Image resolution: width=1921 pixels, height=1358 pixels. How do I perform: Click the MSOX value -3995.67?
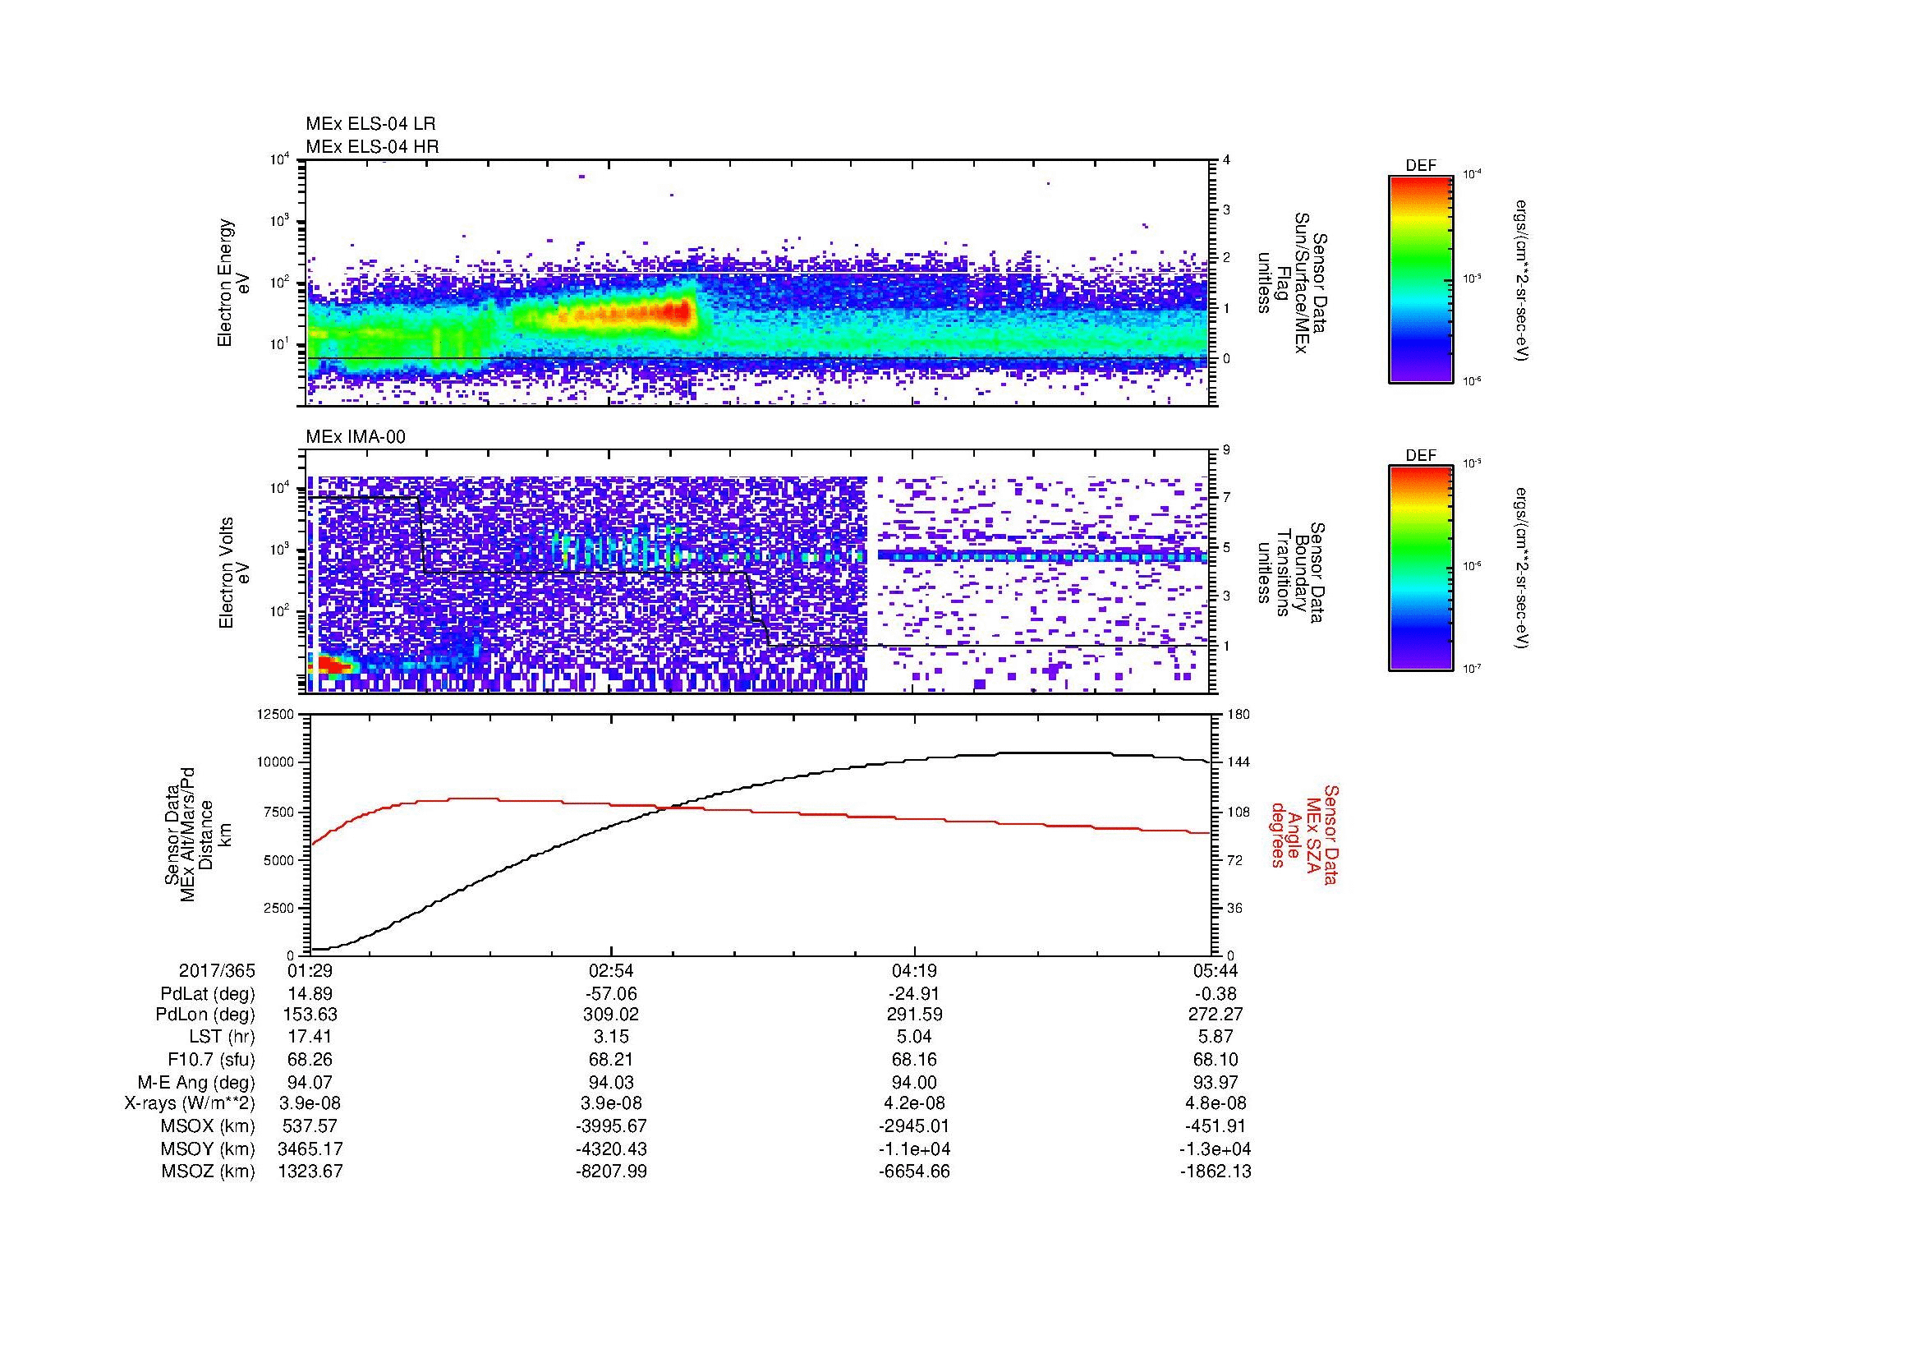click(612, 1126)
